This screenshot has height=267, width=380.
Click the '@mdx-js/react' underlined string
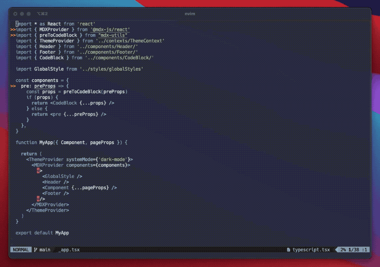tap(110, 29)
